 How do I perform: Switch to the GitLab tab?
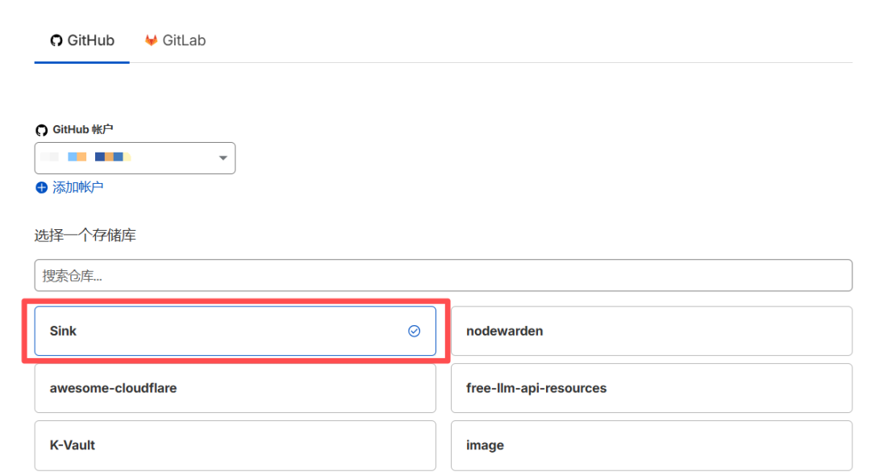(176, 40)
